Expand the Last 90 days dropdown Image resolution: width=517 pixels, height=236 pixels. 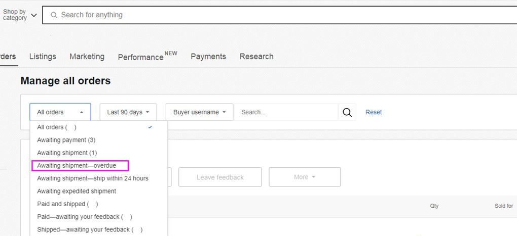click(128, 112)
